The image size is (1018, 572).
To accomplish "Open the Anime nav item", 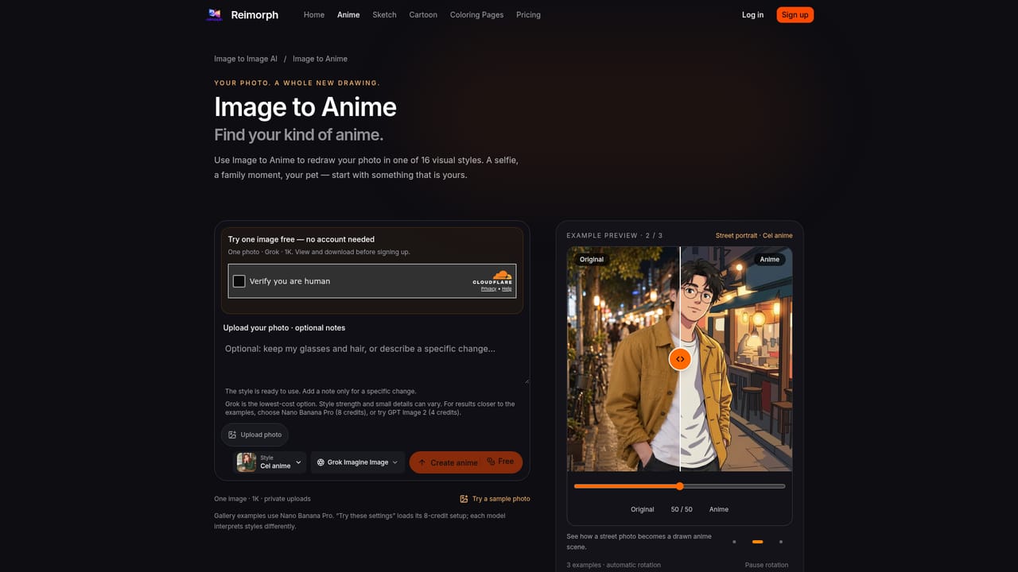I will pos(348,14).
